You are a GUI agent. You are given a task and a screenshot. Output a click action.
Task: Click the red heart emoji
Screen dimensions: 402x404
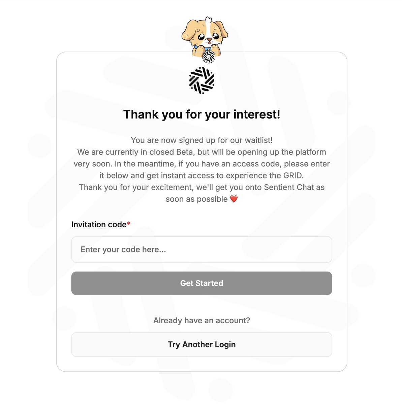[x=234, y=199]
